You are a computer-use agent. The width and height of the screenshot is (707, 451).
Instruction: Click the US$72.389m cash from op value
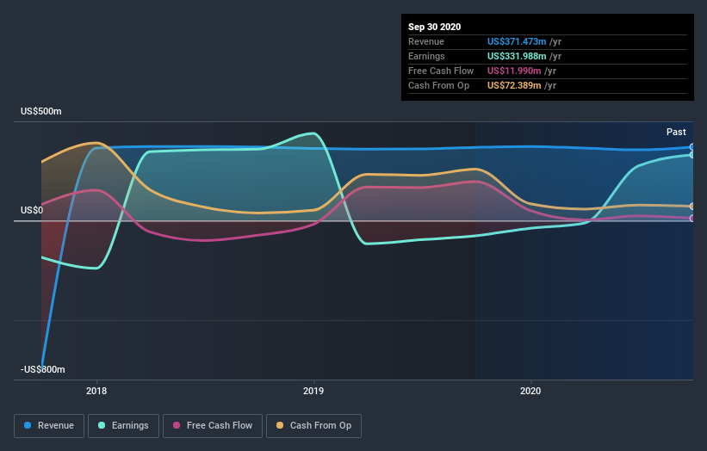514,85
